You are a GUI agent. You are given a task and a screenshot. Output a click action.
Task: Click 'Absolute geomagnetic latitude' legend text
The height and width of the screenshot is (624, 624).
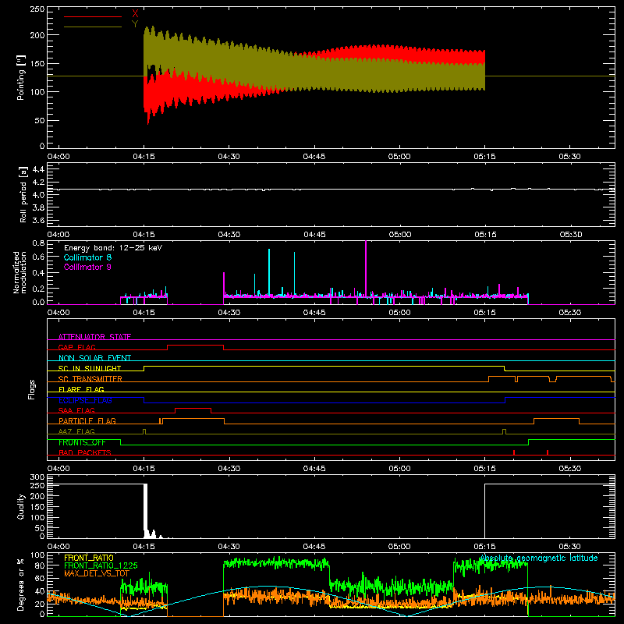[539, 558]
